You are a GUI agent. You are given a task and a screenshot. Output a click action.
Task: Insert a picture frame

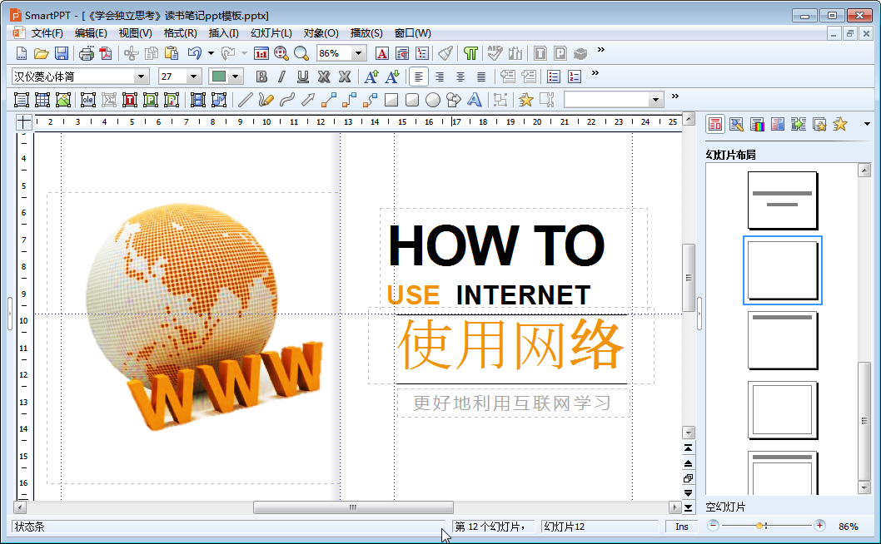[x=63, y=100]
